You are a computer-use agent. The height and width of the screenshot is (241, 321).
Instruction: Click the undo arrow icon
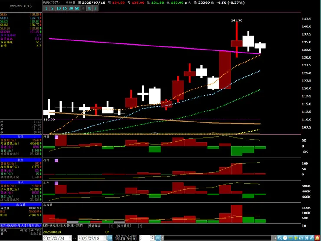[301, 238]
